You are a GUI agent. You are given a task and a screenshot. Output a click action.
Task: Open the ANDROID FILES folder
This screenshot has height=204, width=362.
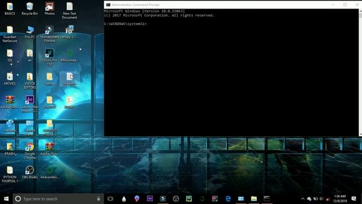(x=49, y=127)
